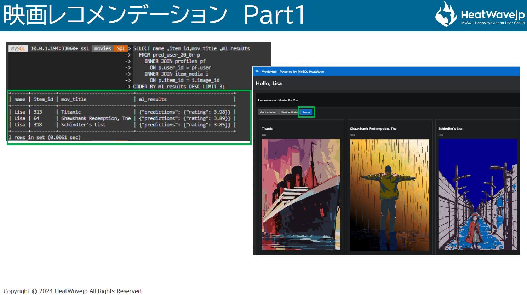527x295 pixels.
Task: Select Titanic in the terminal result row
Action: (71, 112)
